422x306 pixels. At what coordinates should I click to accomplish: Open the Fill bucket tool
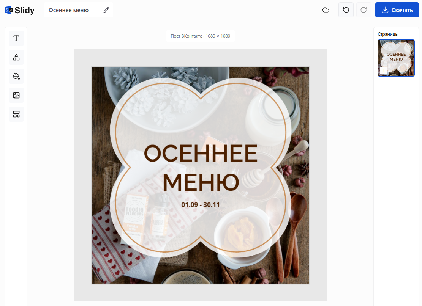(16, 76)
